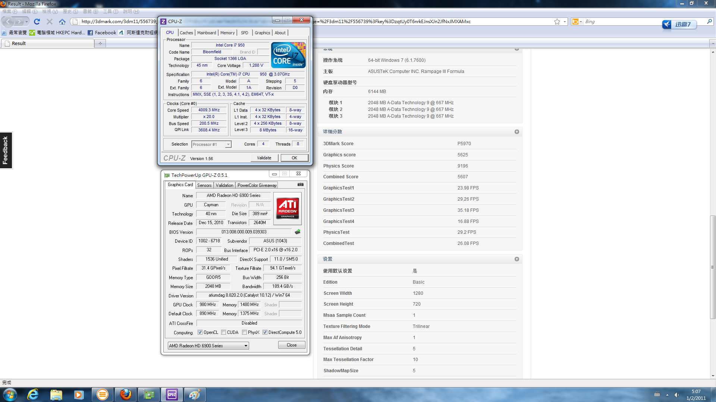This screenshot has height=402, width=716.
Task: Toggle the OpenCL checkbox in GPU-Z
Action: pyautogui.click(x=200, y=332)
